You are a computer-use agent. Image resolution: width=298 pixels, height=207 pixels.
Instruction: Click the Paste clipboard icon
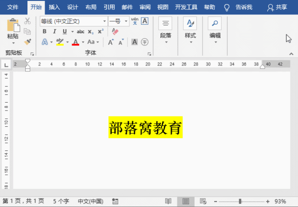click(14, 25)
